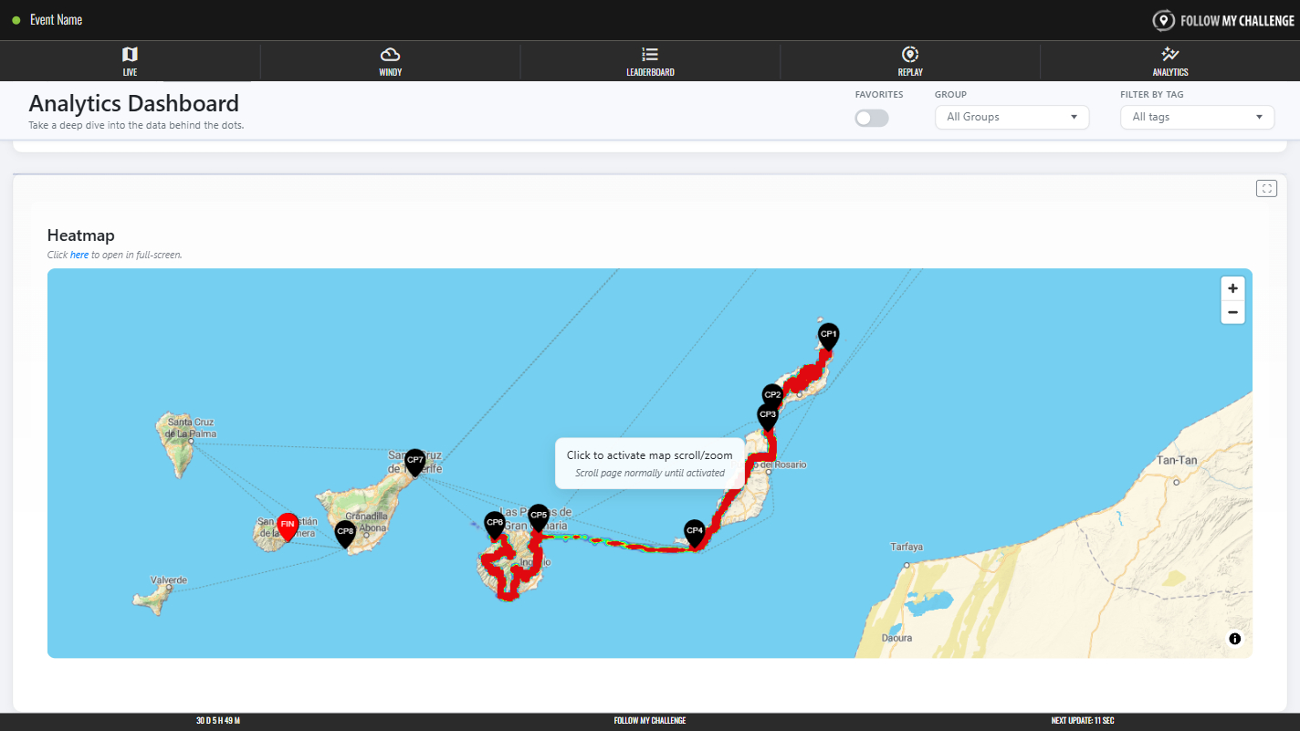Click the map info attribution icon

(1234, 639)
